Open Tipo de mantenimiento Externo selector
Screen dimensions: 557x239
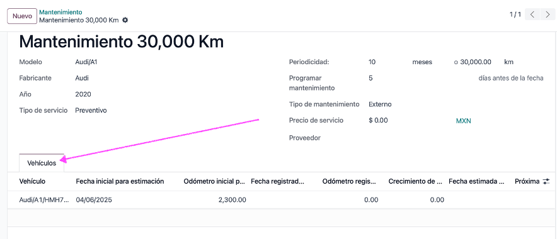point(380,104)
